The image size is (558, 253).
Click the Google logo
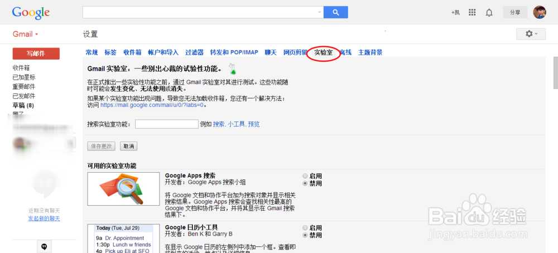[x=31, y=13]
